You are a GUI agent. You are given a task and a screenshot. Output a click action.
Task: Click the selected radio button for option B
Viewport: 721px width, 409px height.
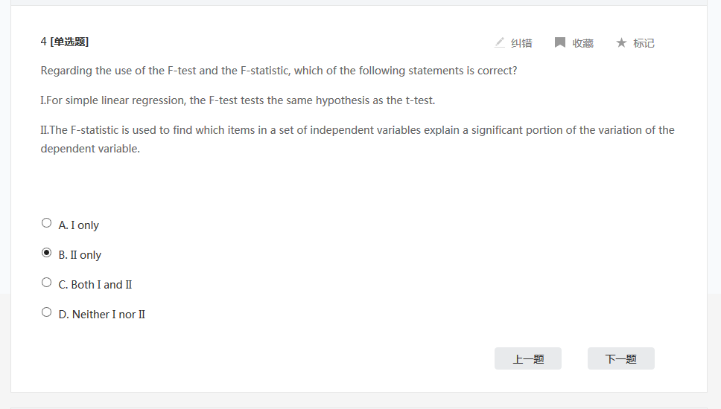coord(47,253)
